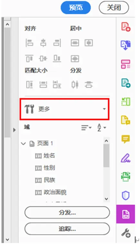
Task: Click document scrollbar down arrow
Action: 7,239
